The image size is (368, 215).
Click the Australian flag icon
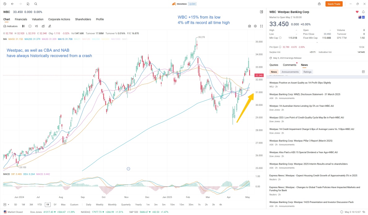point(360,17)
